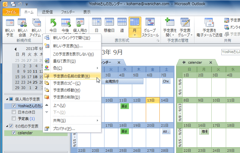Enable the 予定表 (1) calendar checkbox
The width and height of the screenshot is (240, 153).
coord(14,118)
